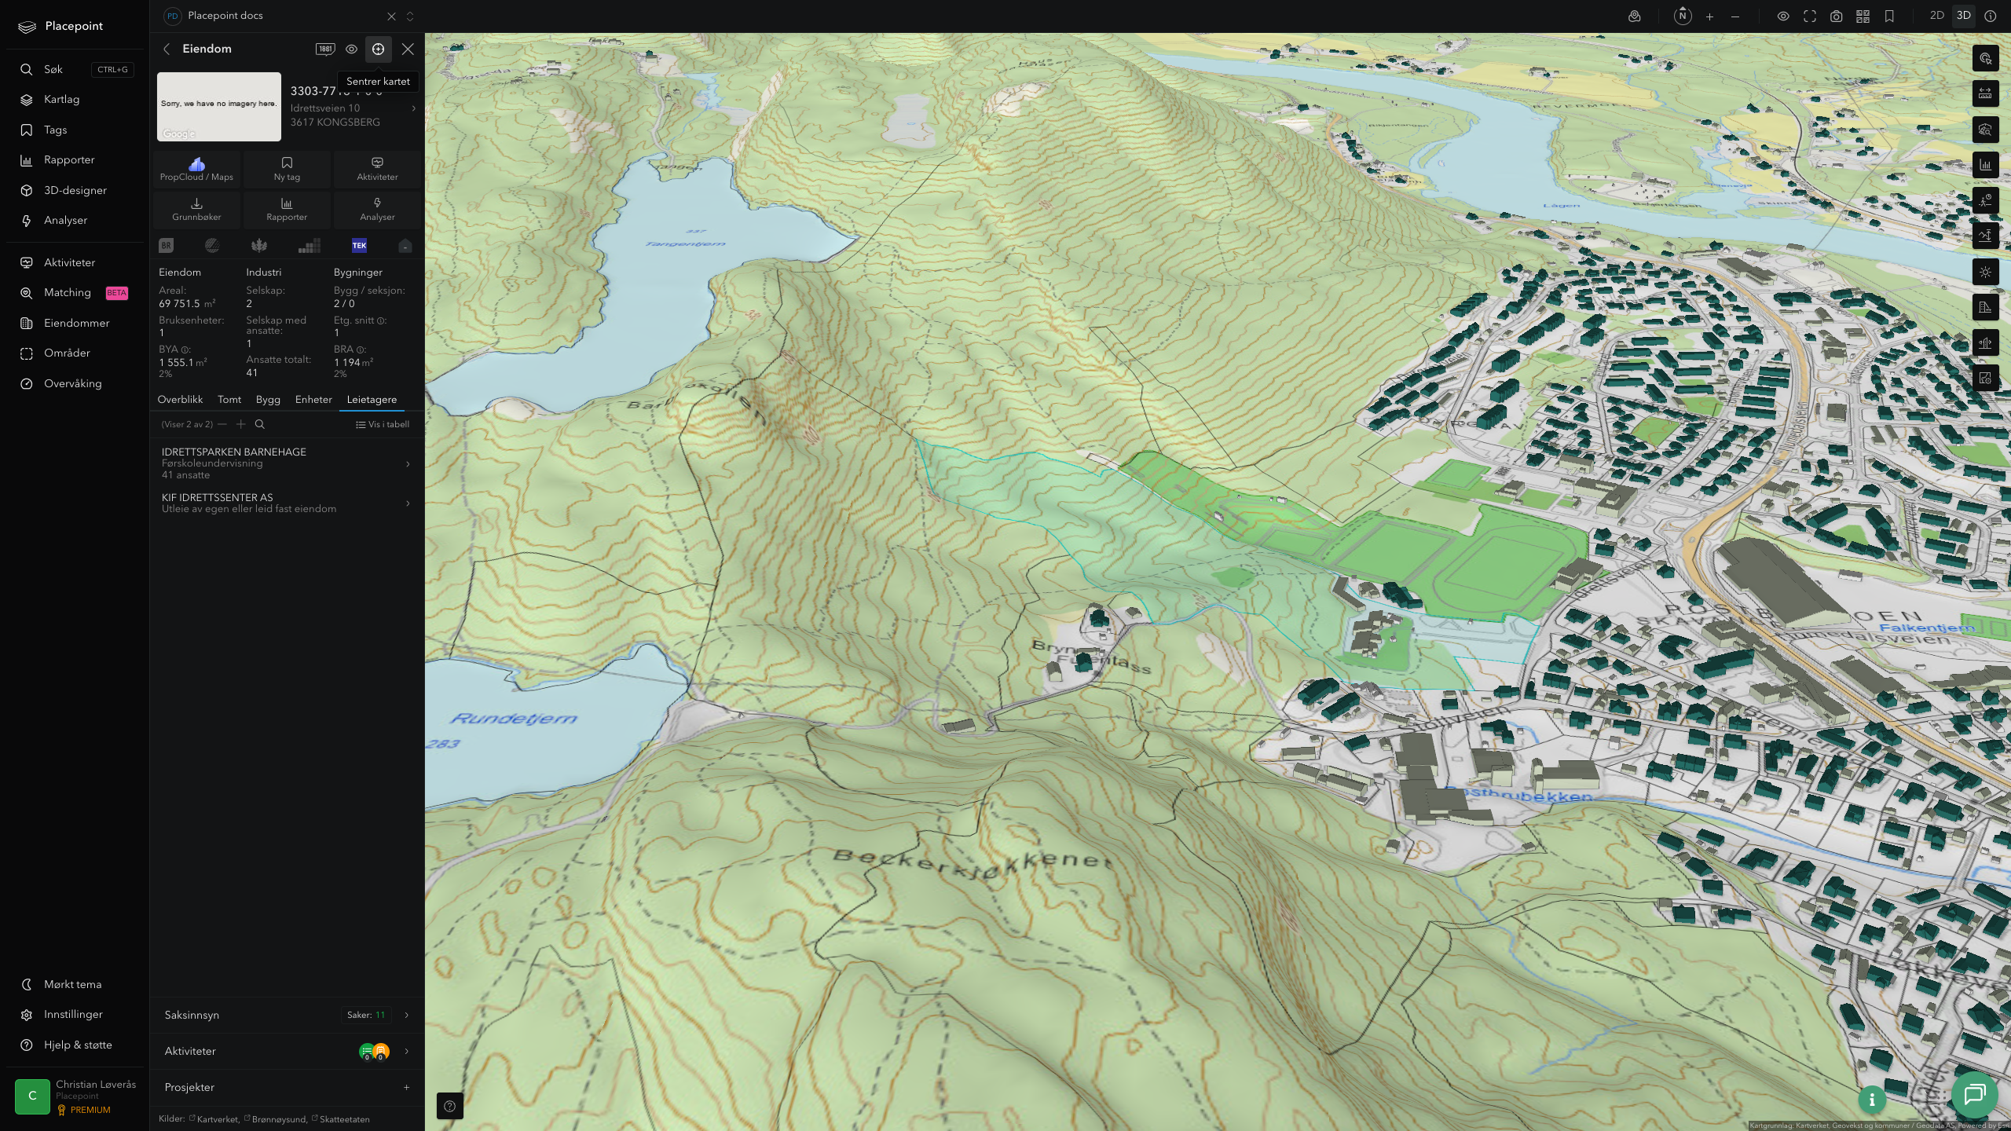Viewport: 2011px width, 1131px height.
Task: Go back from Eiendom panel
Action: 167,49
